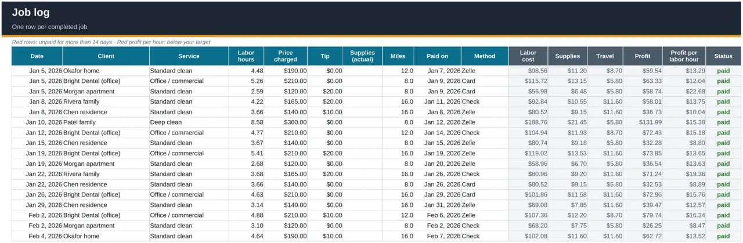Select the $21.45 supplies cell
The height and width of the screenshot is (243, 743).
point(568,122)
